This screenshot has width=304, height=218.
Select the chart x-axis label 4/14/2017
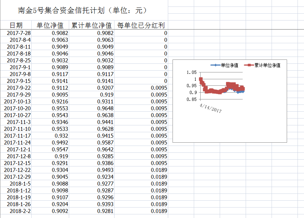pyautogui.click(x=210, y=107)
